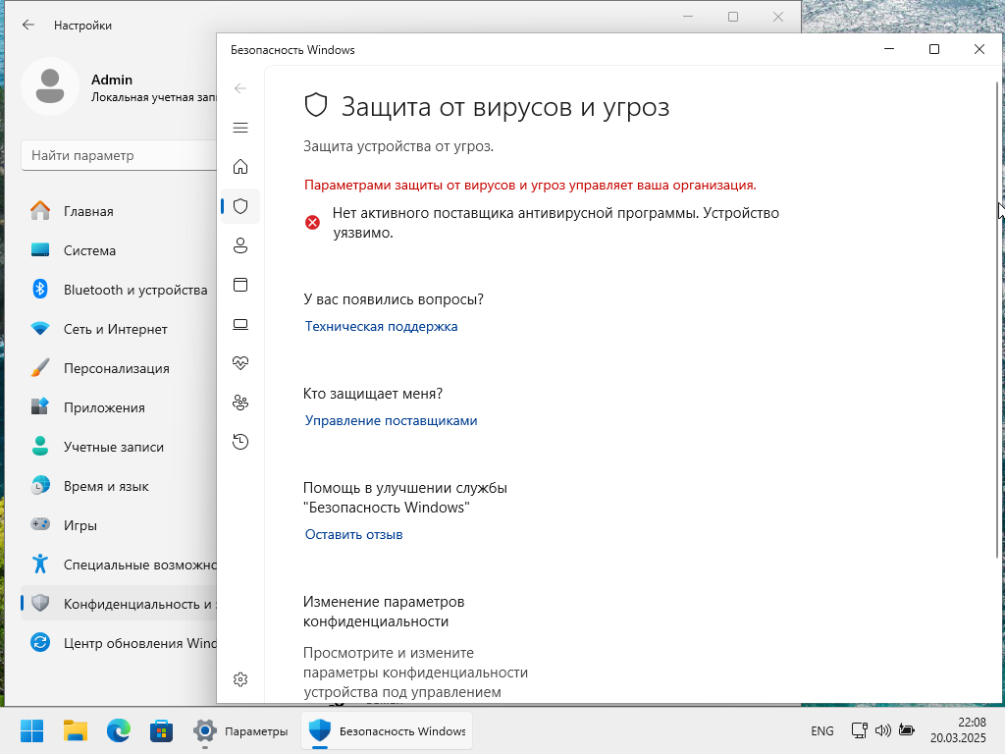Open File Explorer from taskbar
This screenshot has height=754, width=1005.
[x=75, y=730]
